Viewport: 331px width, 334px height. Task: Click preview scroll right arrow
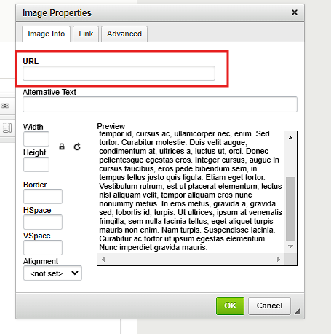(x=279, y=259)
